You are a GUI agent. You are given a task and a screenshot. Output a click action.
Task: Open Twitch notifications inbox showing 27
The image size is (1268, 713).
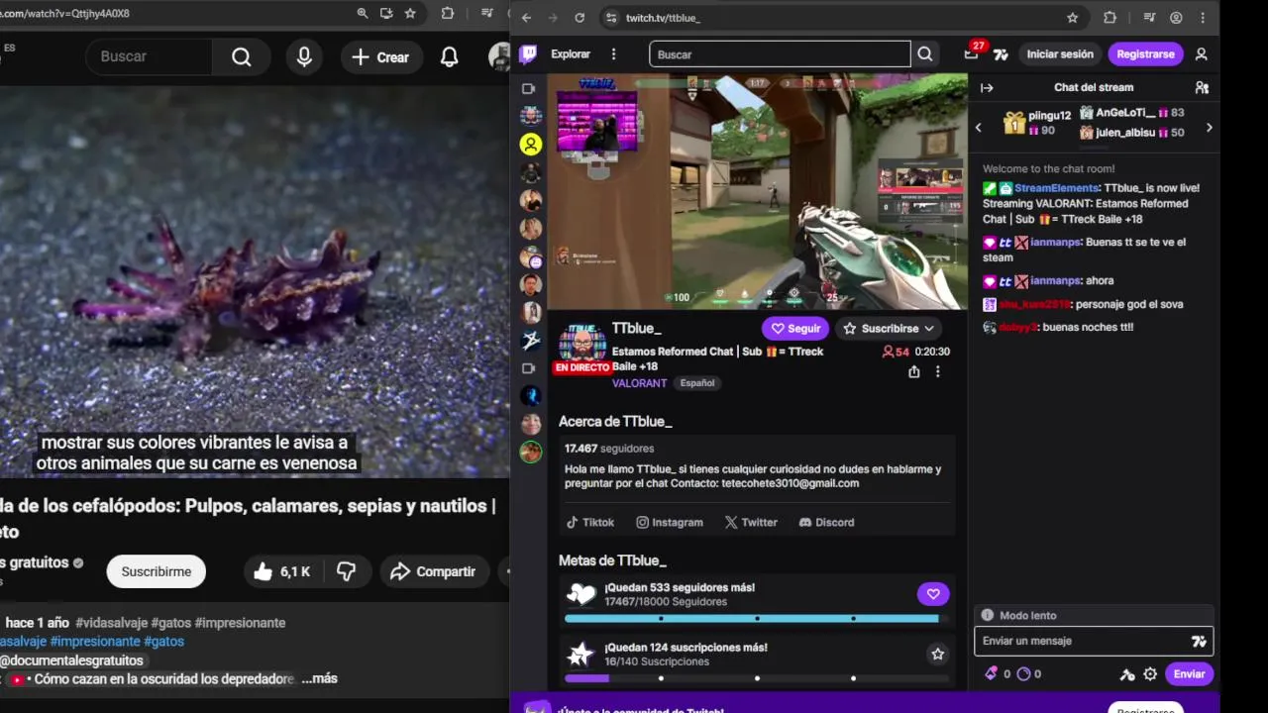[x=971, y=54]
